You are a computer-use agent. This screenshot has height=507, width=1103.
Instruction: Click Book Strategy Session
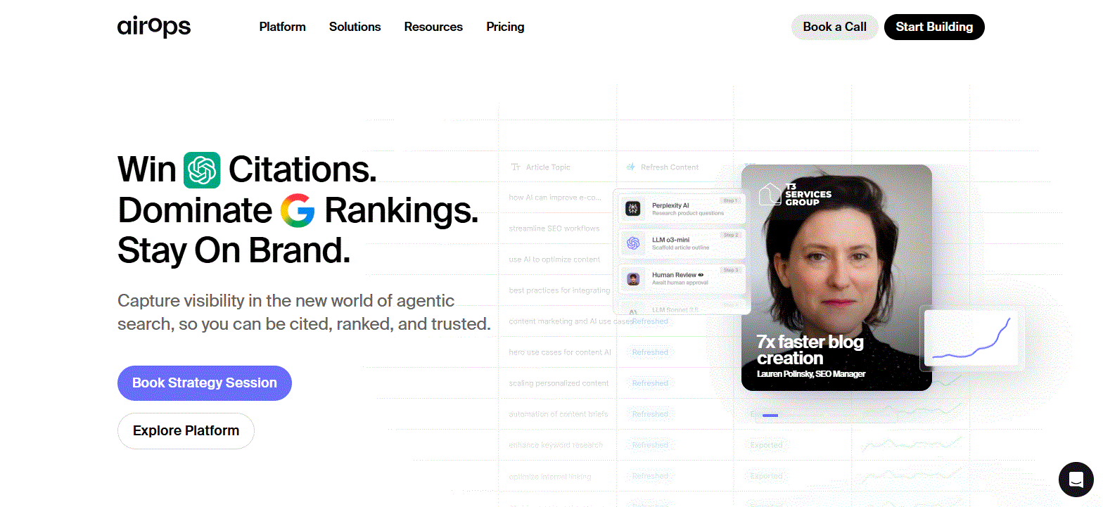click(x=205, y=383)
